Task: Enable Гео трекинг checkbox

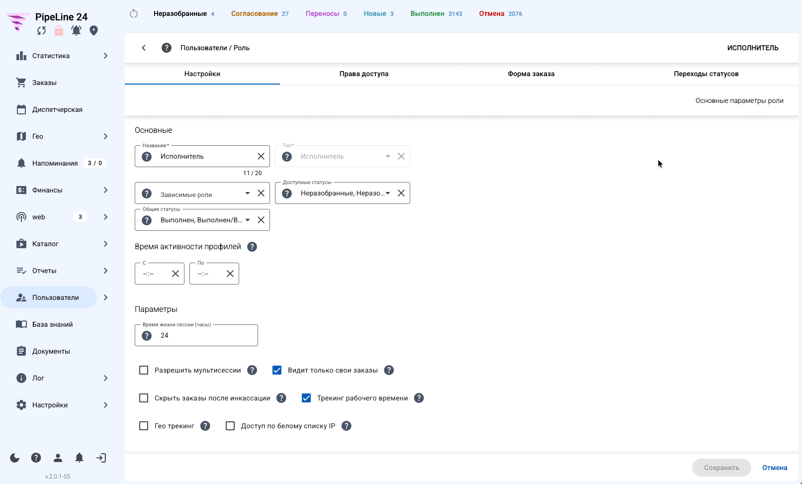Action: tap(144, 426)
